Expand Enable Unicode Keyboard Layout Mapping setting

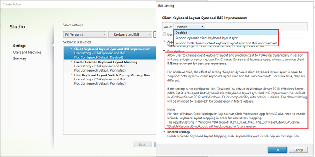pyautogui.click(x=71, y=62)
